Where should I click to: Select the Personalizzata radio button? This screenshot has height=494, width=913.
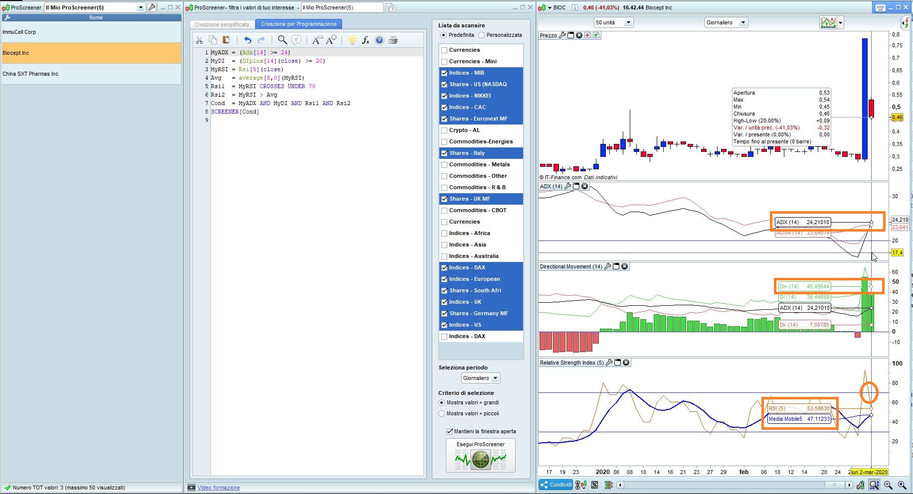pyautogui.click(x=481, y=35)
